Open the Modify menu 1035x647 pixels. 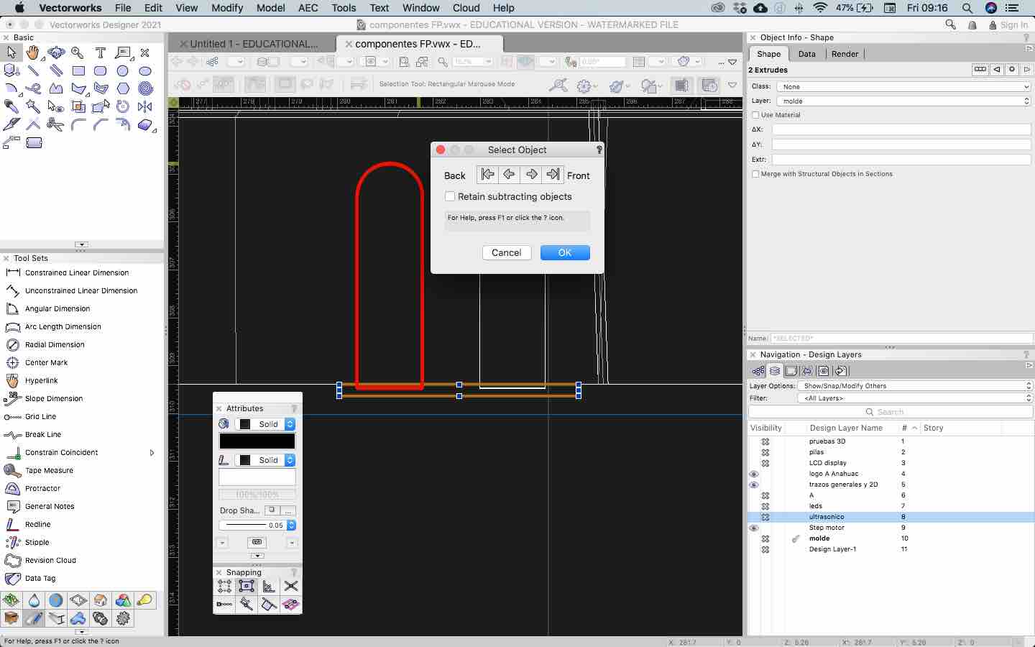[227, 8]
